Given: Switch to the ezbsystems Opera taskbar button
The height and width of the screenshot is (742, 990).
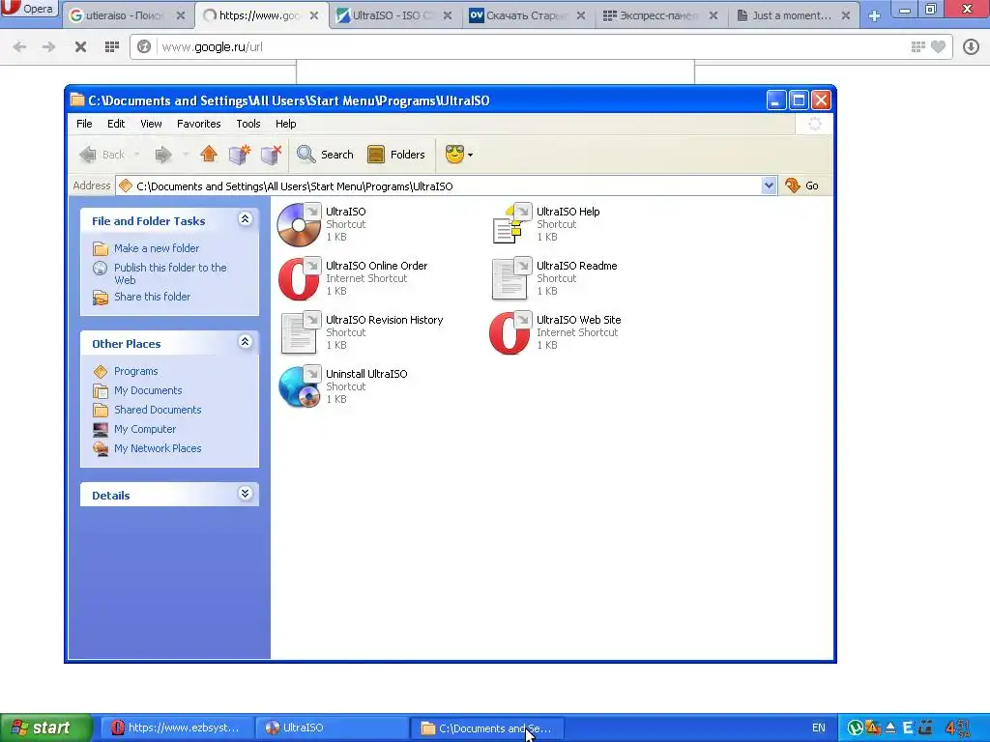Looking at the screenshot, I should click(x=178, y=728).
